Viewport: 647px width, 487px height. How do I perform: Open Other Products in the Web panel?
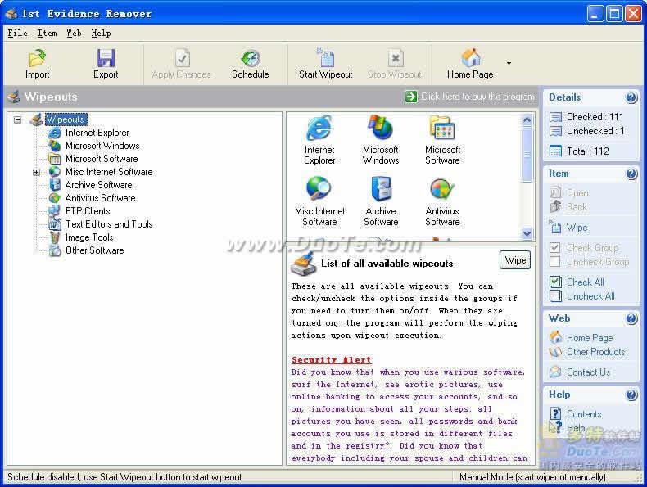pos(595,352)
